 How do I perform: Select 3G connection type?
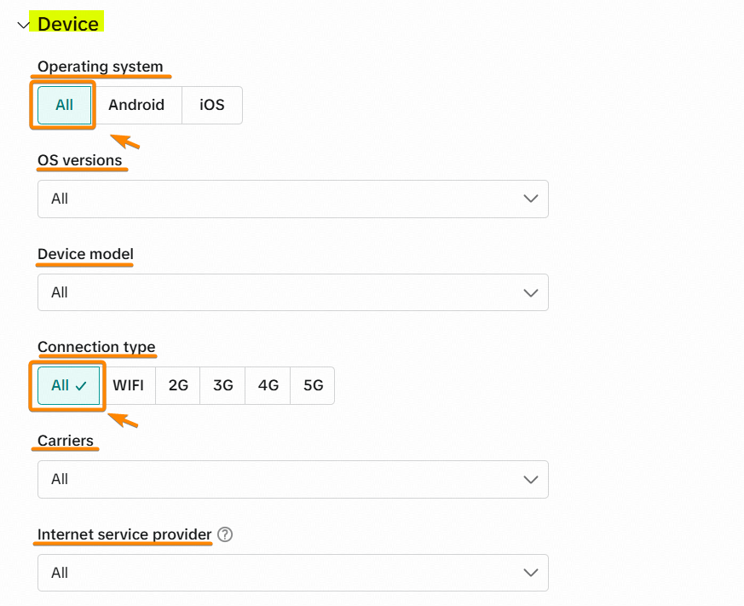(223, 385)
